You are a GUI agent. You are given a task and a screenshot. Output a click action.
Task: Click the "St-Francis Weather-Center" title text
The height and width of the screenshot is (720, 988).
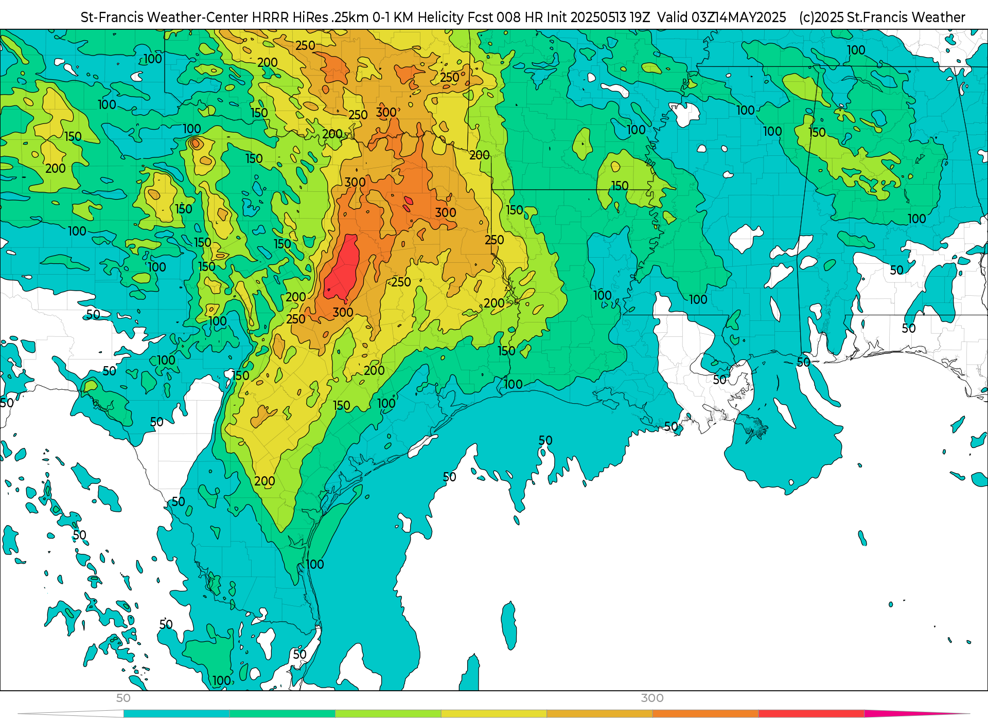click(165, 17)
